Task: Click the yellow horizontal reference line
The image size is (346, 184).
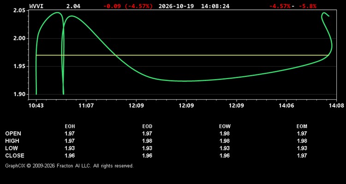Action: click(x=183, y=55)
